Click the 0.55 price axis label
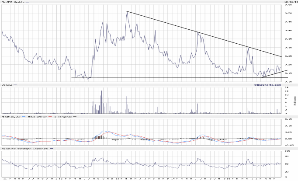 coord(288,4)
